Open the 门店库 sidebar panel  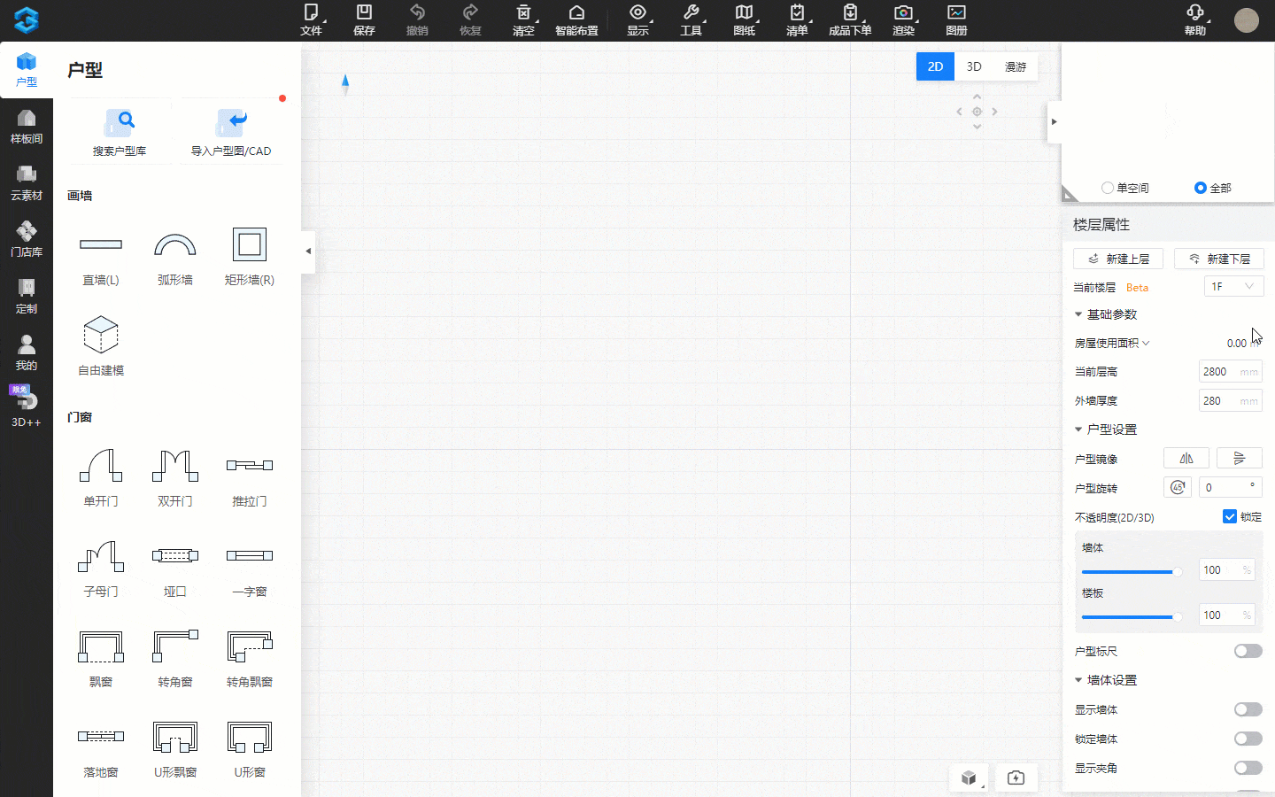pyautogui.click(x=27, y=241)
